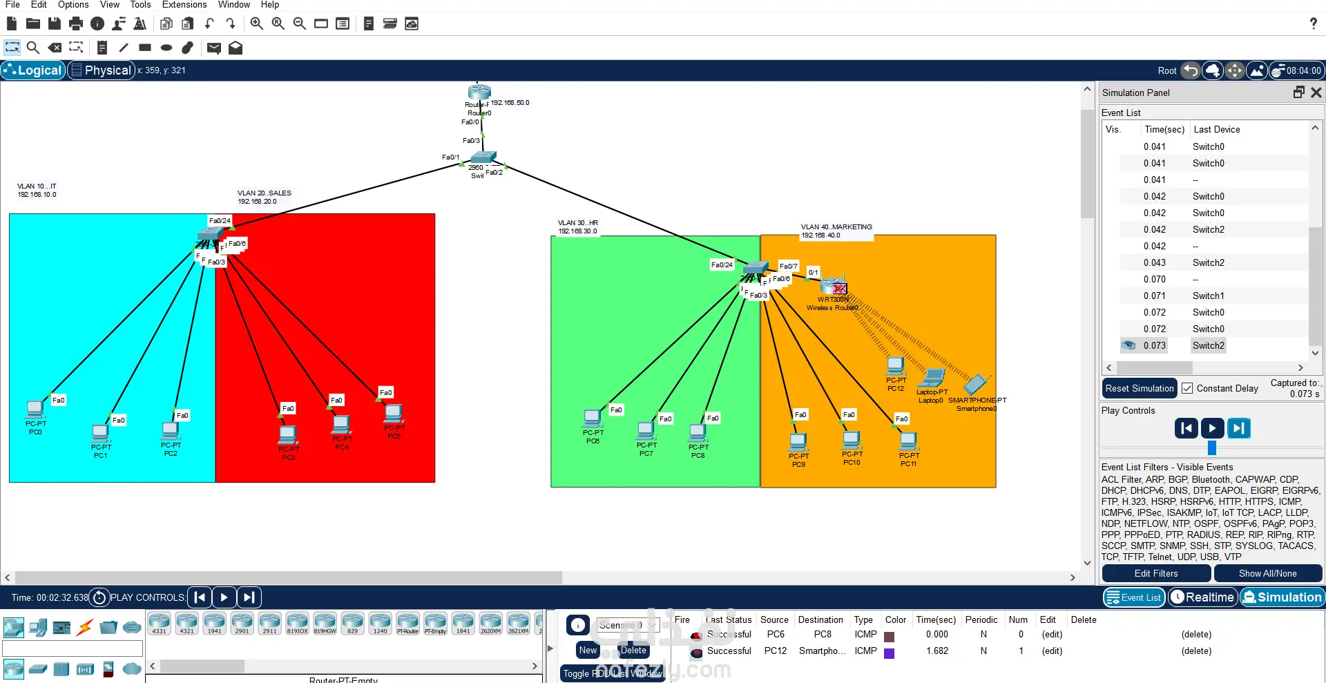The width and height of the screenshot is (1326, 683).
Task: Choose the draw line tool
Action: pos(124,48)
